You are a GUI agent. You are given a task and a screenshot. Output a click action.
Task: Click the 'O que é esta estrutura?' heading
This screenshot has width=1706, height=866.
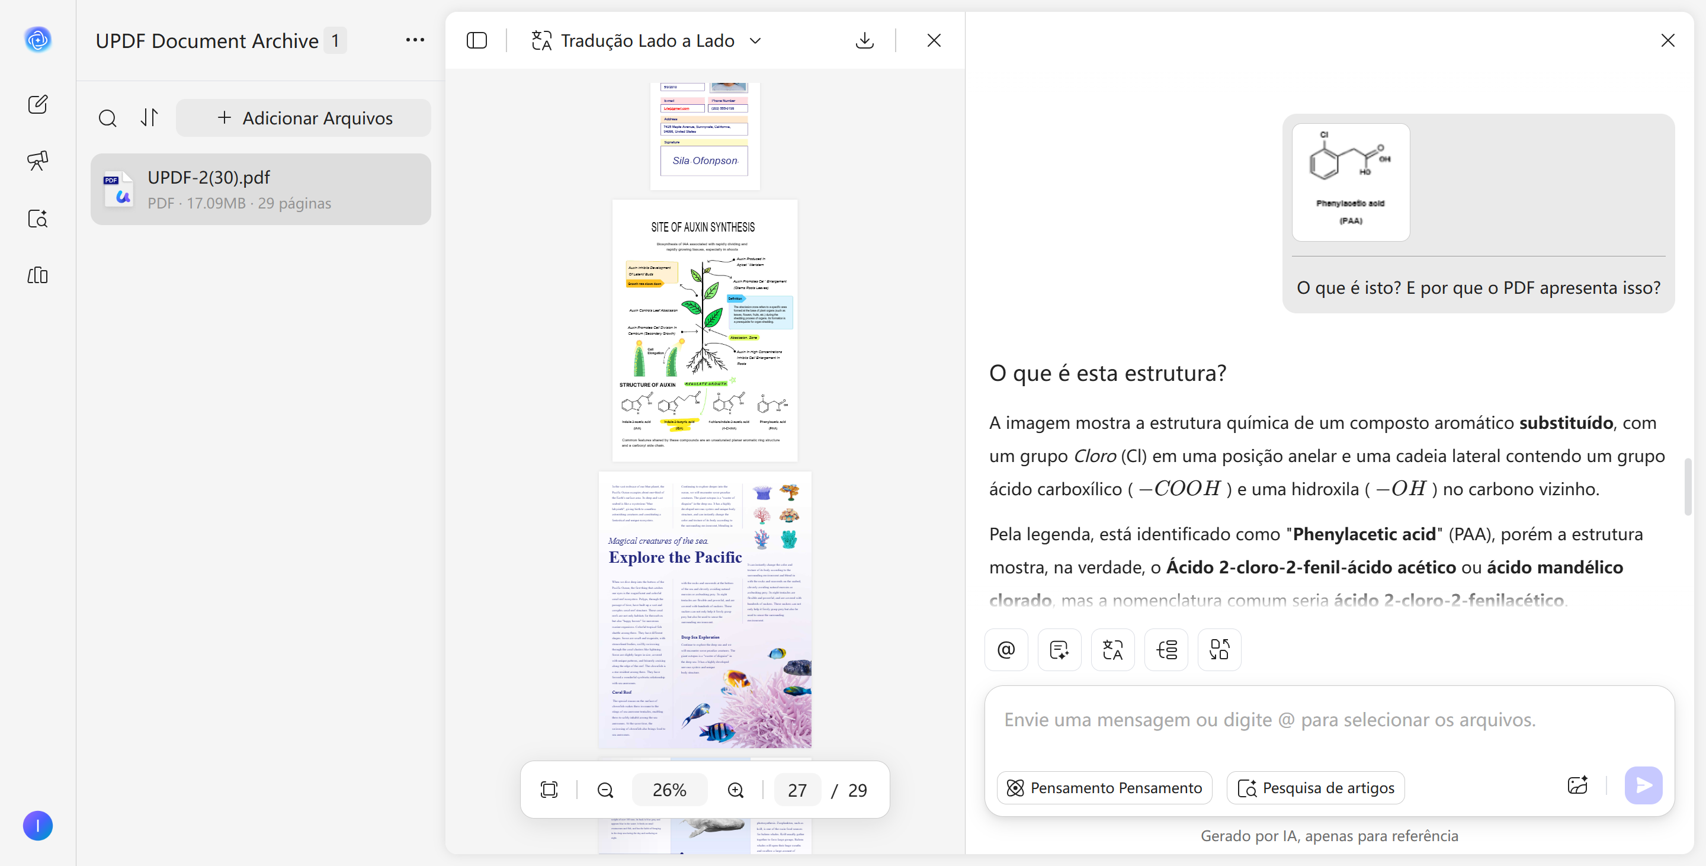[1108, 373]
